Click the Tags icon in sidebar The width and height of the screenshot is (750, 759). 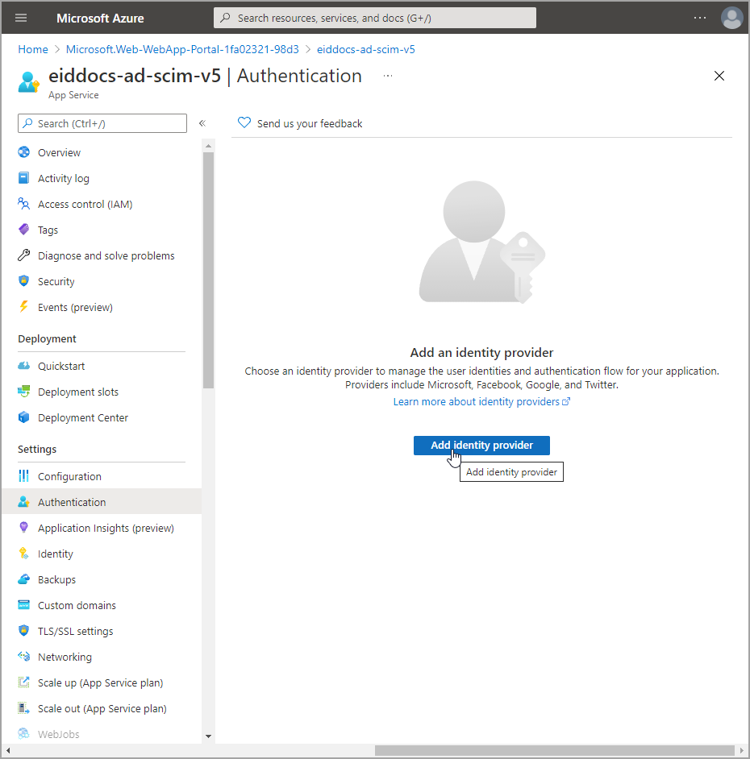[24, 230]
